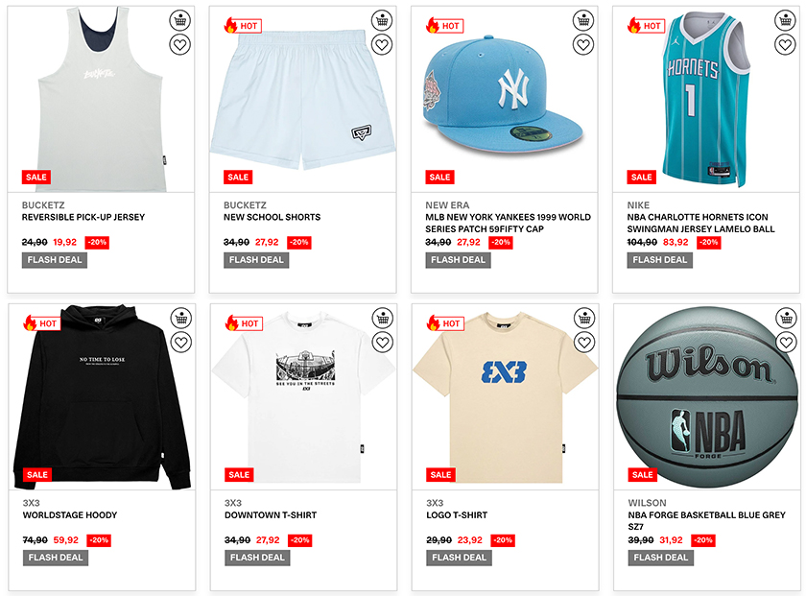Add Logo T-Shirt to basket
Image resolution: width=806 pixels, height=596 pixels.
tap(584, 319)
